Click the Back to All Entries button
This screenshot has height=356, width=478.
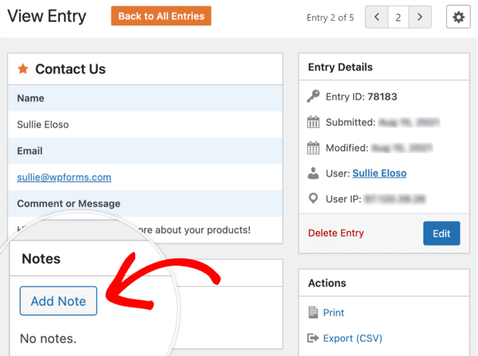tap(161, 16)
